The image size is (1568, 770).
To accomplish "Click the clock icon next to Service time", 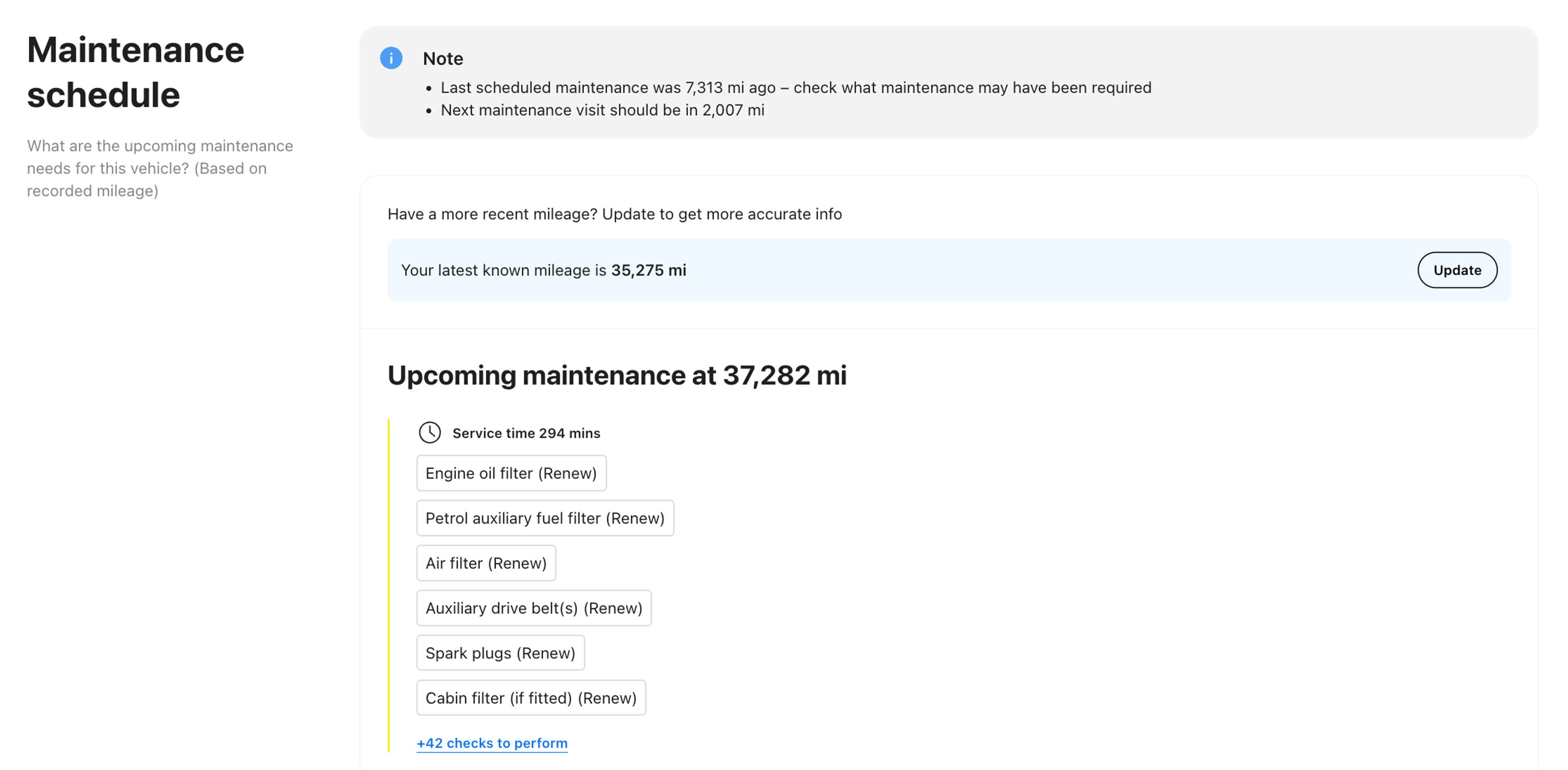I will (430, 433).
